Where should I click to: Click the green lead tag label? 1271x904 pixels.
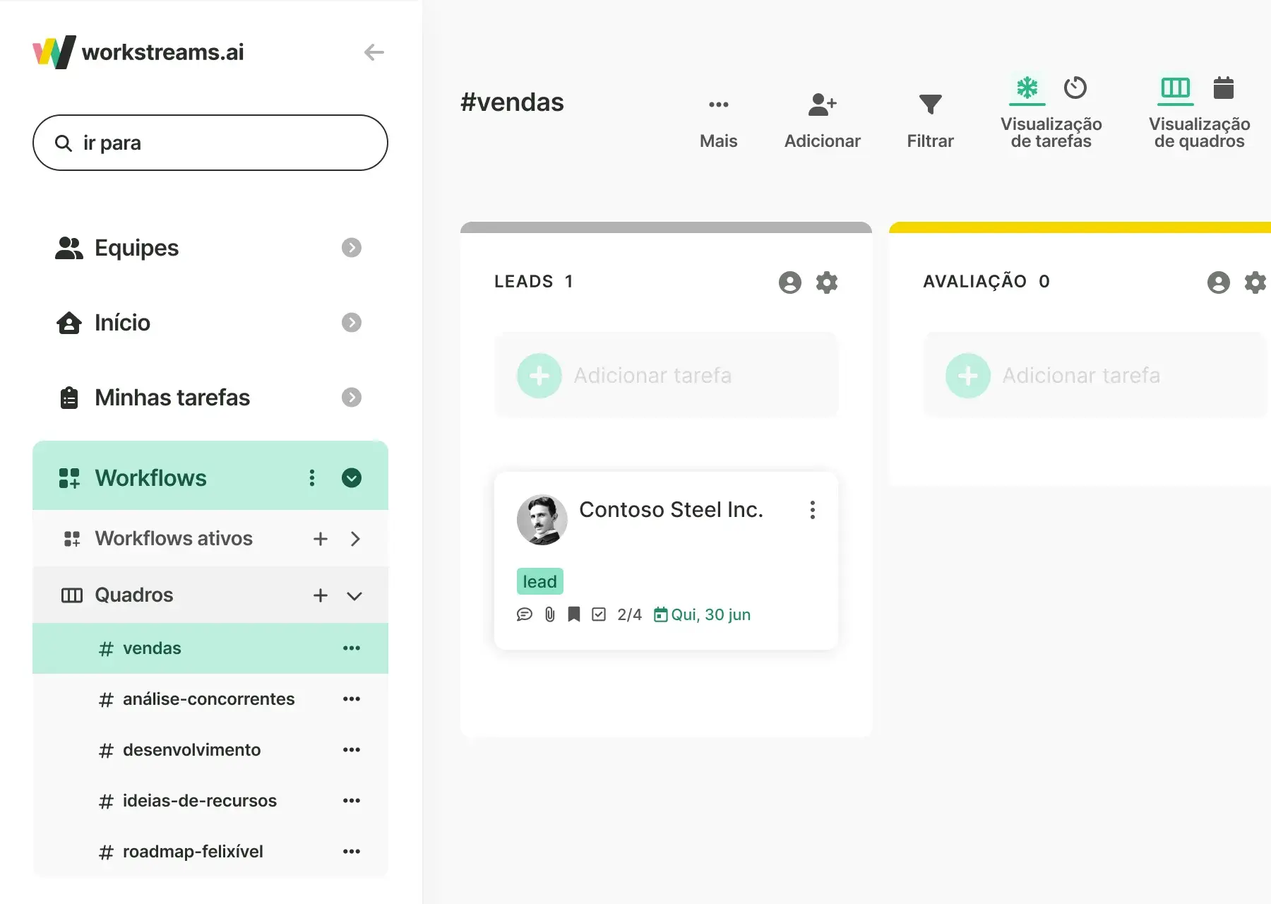(539, 581)
